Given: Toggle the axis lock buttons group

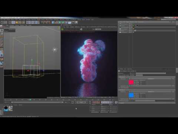Looking at the screenshot, I should (33, 22).
